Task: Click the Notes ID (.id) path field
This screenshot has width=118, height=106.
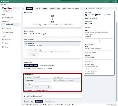Action: [67, 80]
